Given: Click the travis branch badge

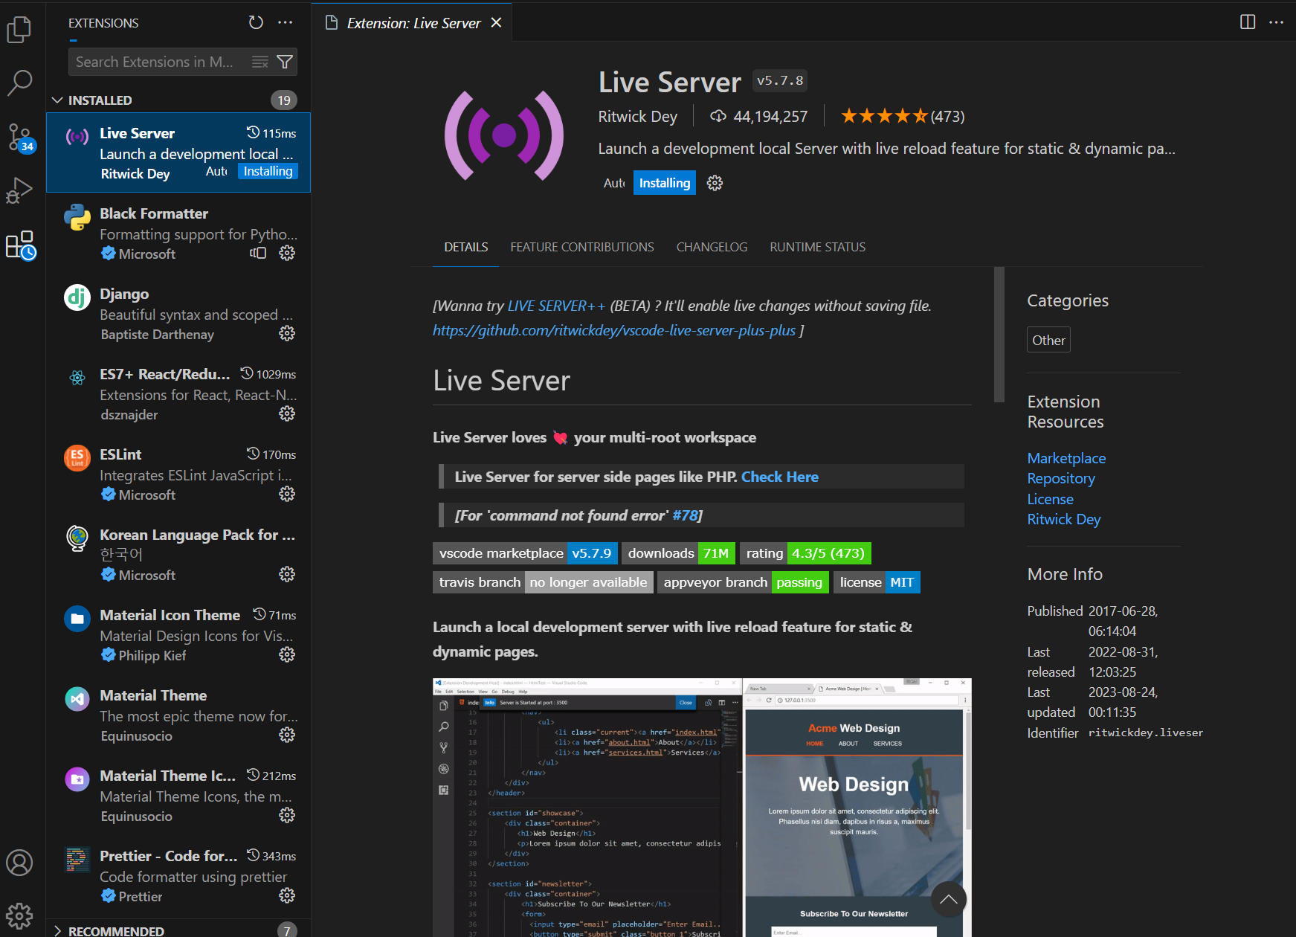Looking at the screenshot, I should [543, 582].
